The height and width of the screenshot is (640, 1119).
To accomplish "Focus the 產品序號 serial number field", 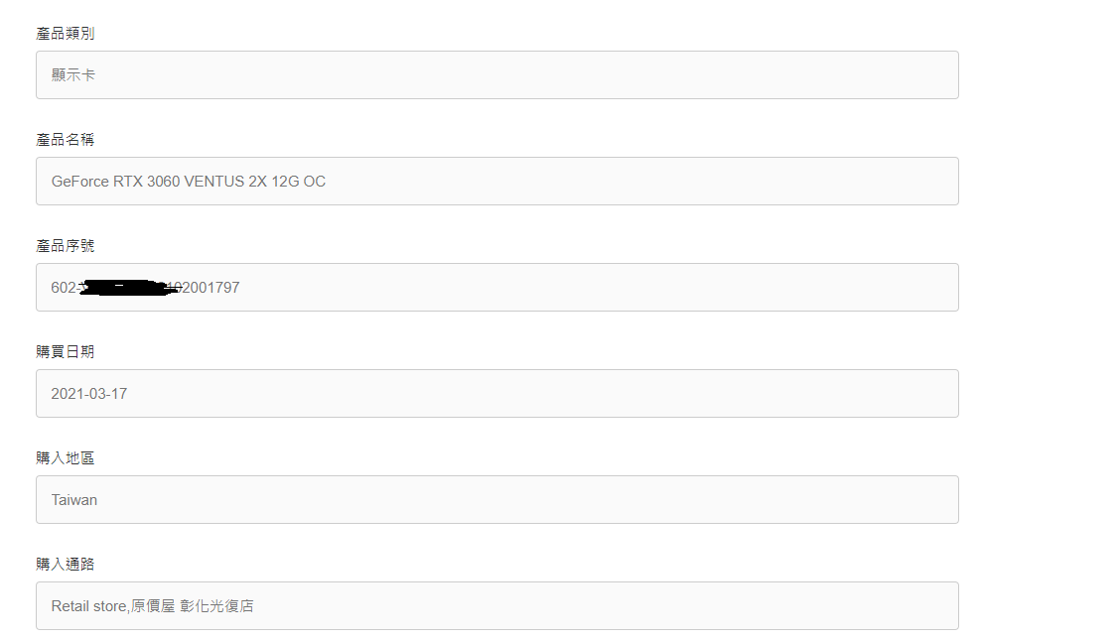I will [x=496, y=288].
